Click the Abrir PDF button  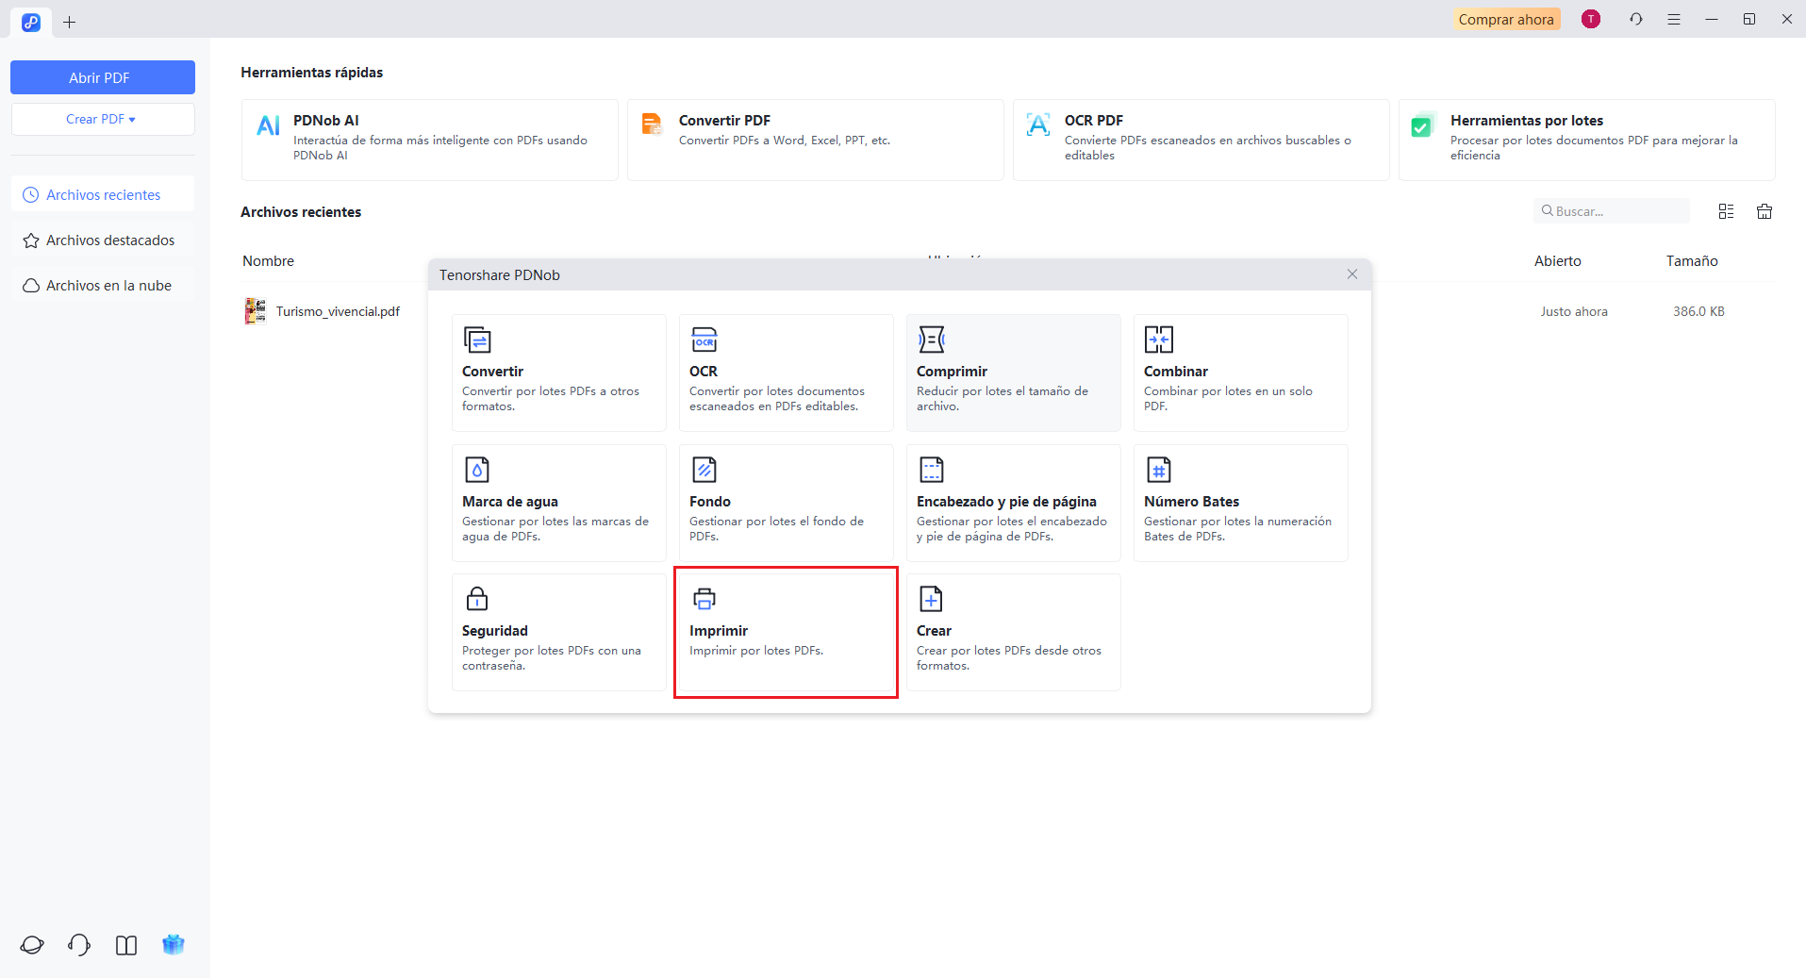[102, 77]
